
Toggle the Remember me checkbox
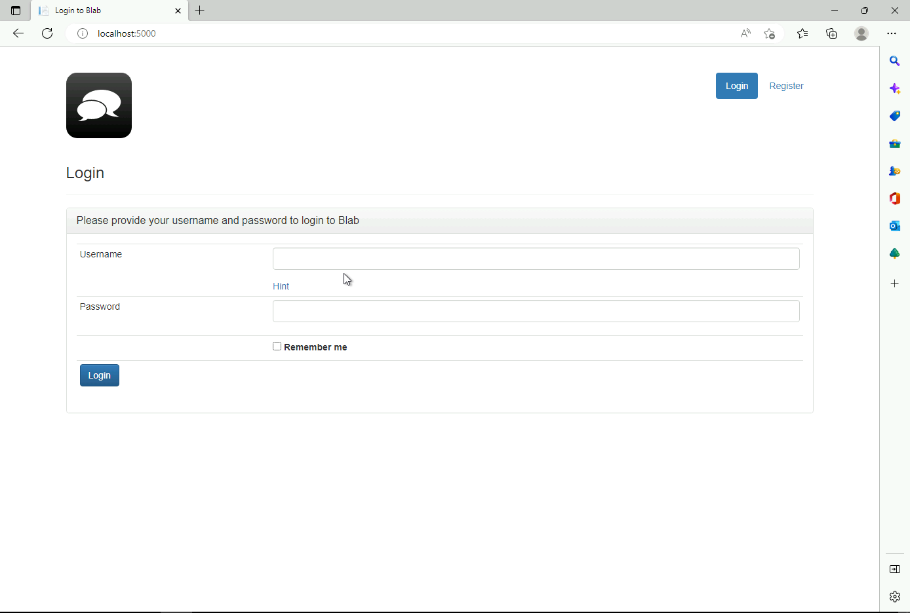[x=277, y=346]
